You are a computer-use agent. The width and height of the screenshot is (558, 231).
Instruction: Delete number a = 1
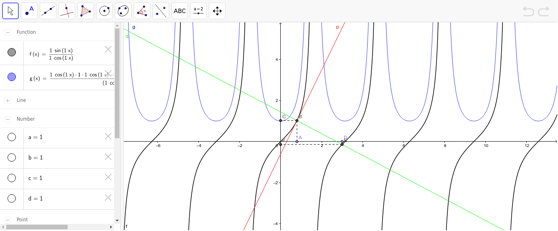(x=108, y=136)
